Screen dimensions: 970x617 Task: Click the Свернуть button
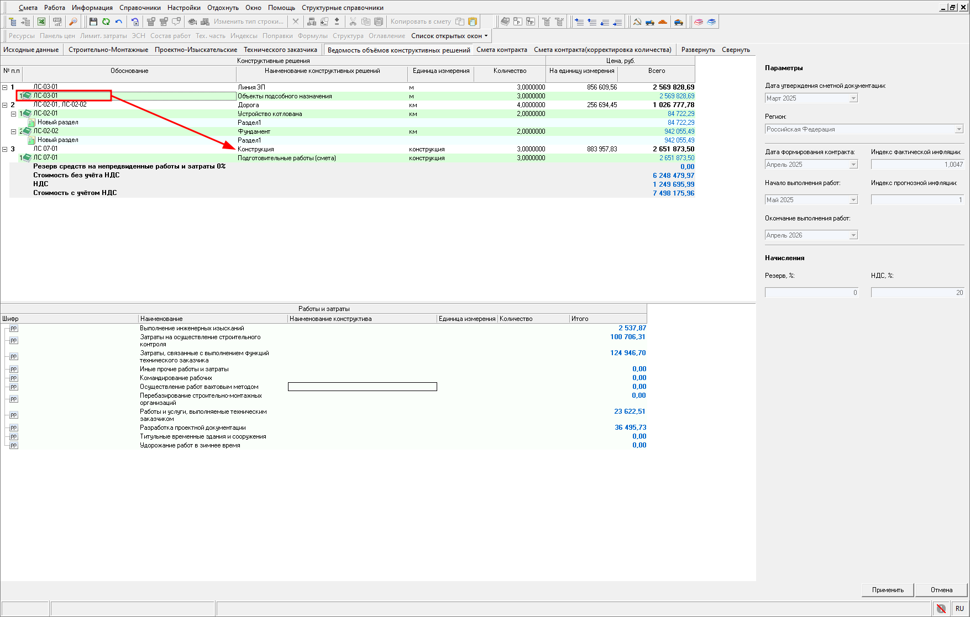point(736,50)
